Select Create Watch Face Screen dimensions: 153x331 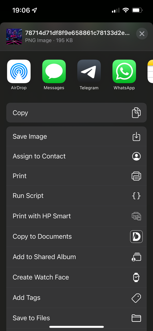[76, 277]
